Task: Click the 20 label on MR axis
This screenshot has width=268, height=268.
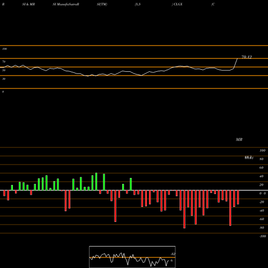Action: pyautogui.click(x=261, y=185)
